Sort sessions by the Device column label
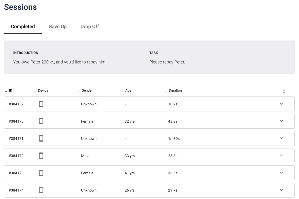The image size is (299, 199). point(43,90)
